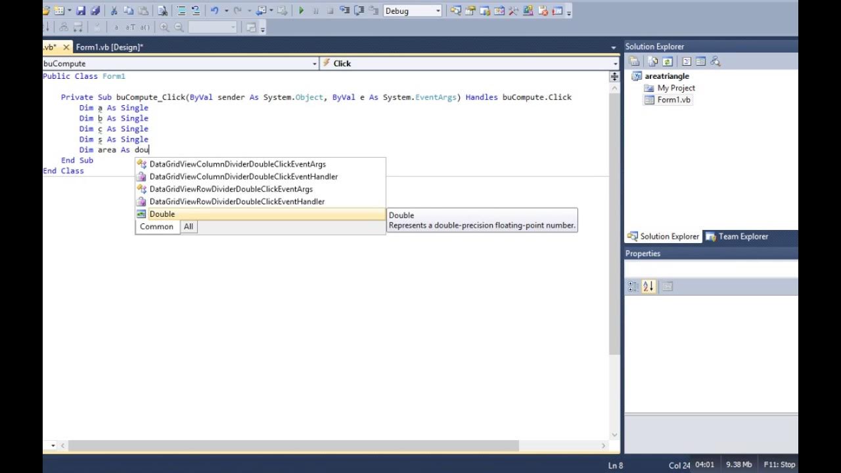841x473 pixels.
Task: Click the Copy toolbar icon
Action: (x=128, y=11)
